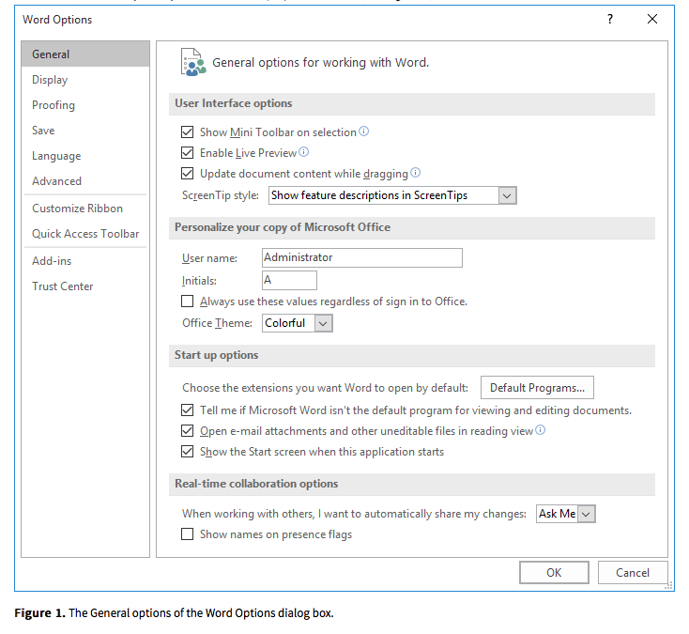The width and height of the screenshot is (689, 634).
Task: Click the ScreenTip style label
Action: (221, 195)
